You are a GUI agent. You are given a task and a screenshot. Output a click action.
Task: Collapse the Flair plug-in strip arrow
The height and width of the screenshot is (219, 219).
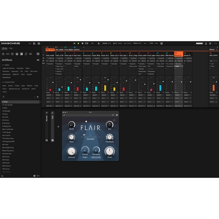(53, 113)
